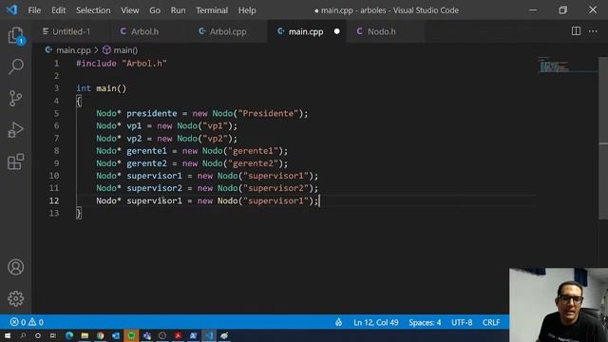Click the unsaved dot on main.cpp tab
The width and height of the screenshot is (608, 342).
coord(336,31)
